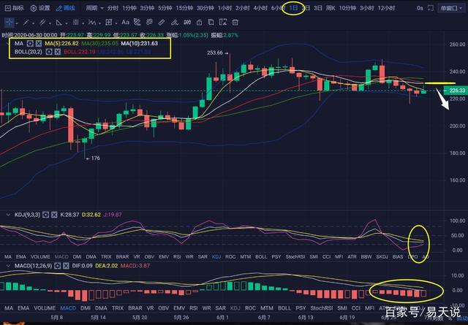Select the grid box tool
The height and width of the screenshot is (325, 468).
coord(109,22)
